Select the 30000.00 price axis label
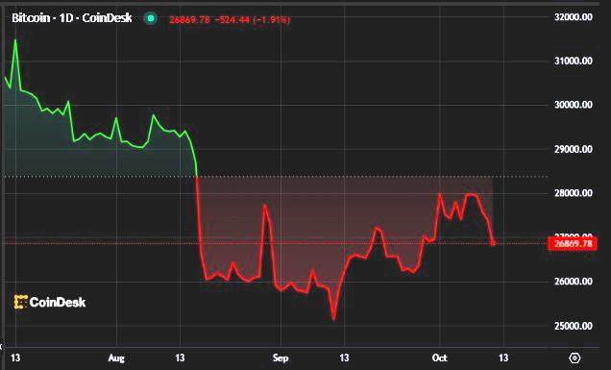611x370 pixels. [574, 105]
